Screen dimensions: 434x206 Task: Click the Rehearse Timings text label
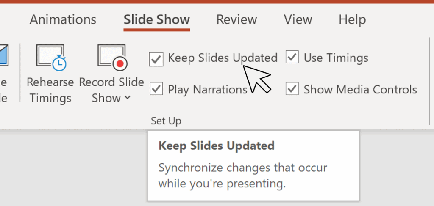(x=50, y=90)
